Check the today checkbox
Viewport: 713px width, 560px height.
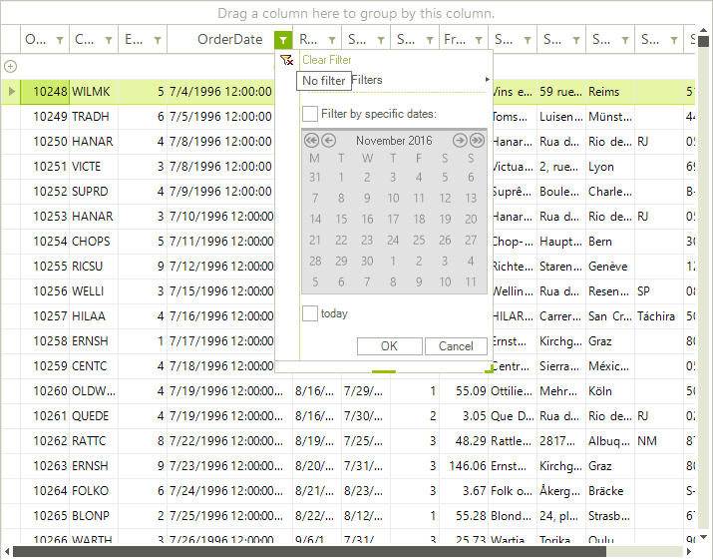(310, 313)
